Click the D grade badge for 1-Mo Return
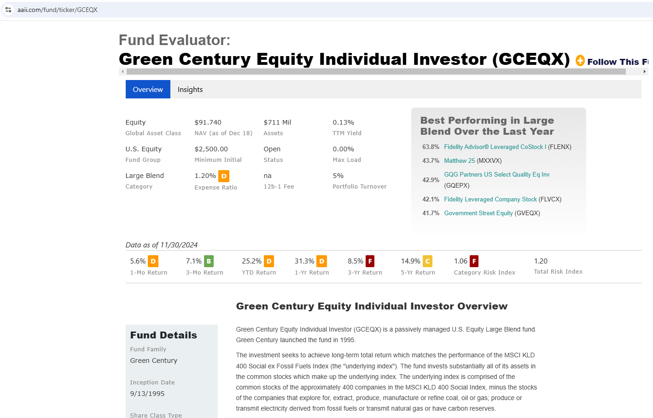This screenshot has height=418, width=653. (x=153, y=261)
